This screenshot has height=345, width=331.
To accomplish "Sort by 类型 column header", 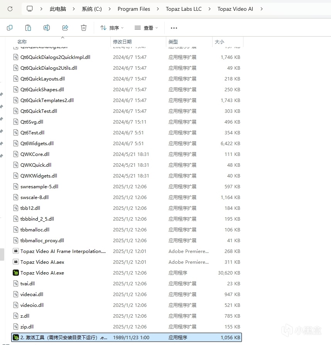I will point(173,42).
